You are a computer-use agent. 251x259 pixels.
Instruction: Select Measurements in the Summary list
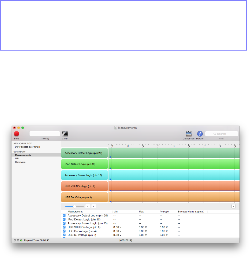(23, 155)
